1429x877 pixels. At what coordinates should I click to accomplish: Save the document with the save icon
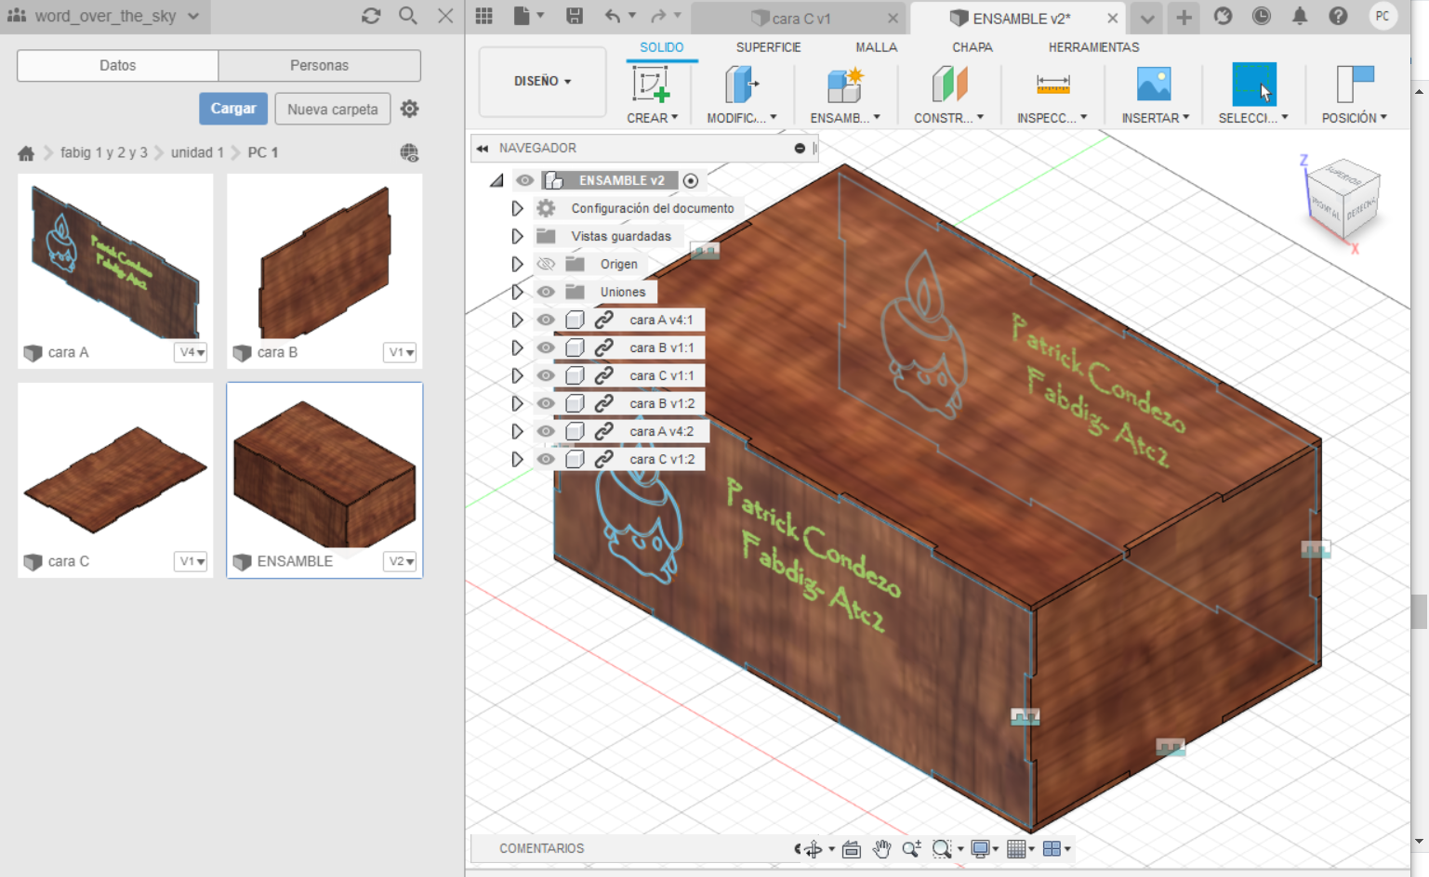click(575, 16)
